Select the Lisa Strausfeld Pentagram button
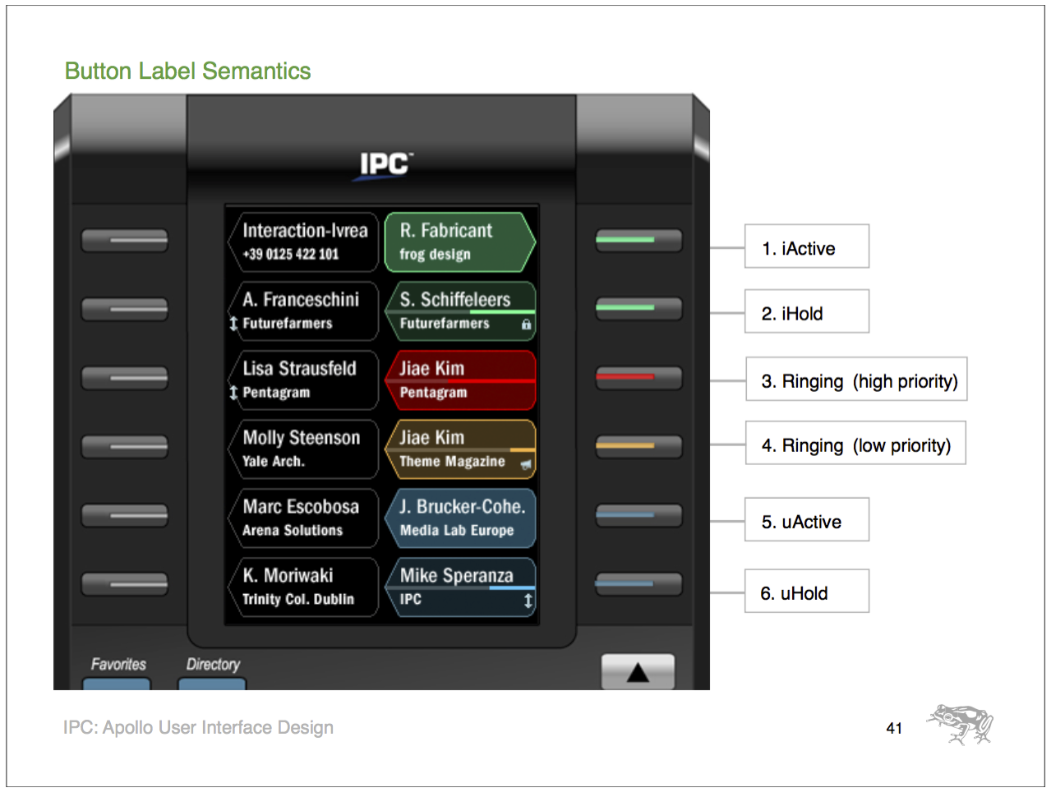The height and width of the screenshot is (797, 1051). 303,380
